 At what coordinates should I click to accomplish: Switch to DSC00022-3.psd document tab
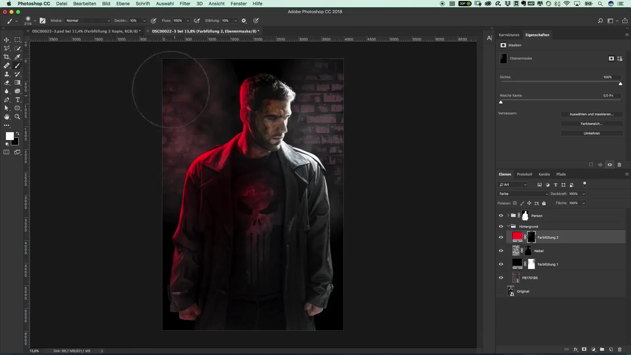86,31
